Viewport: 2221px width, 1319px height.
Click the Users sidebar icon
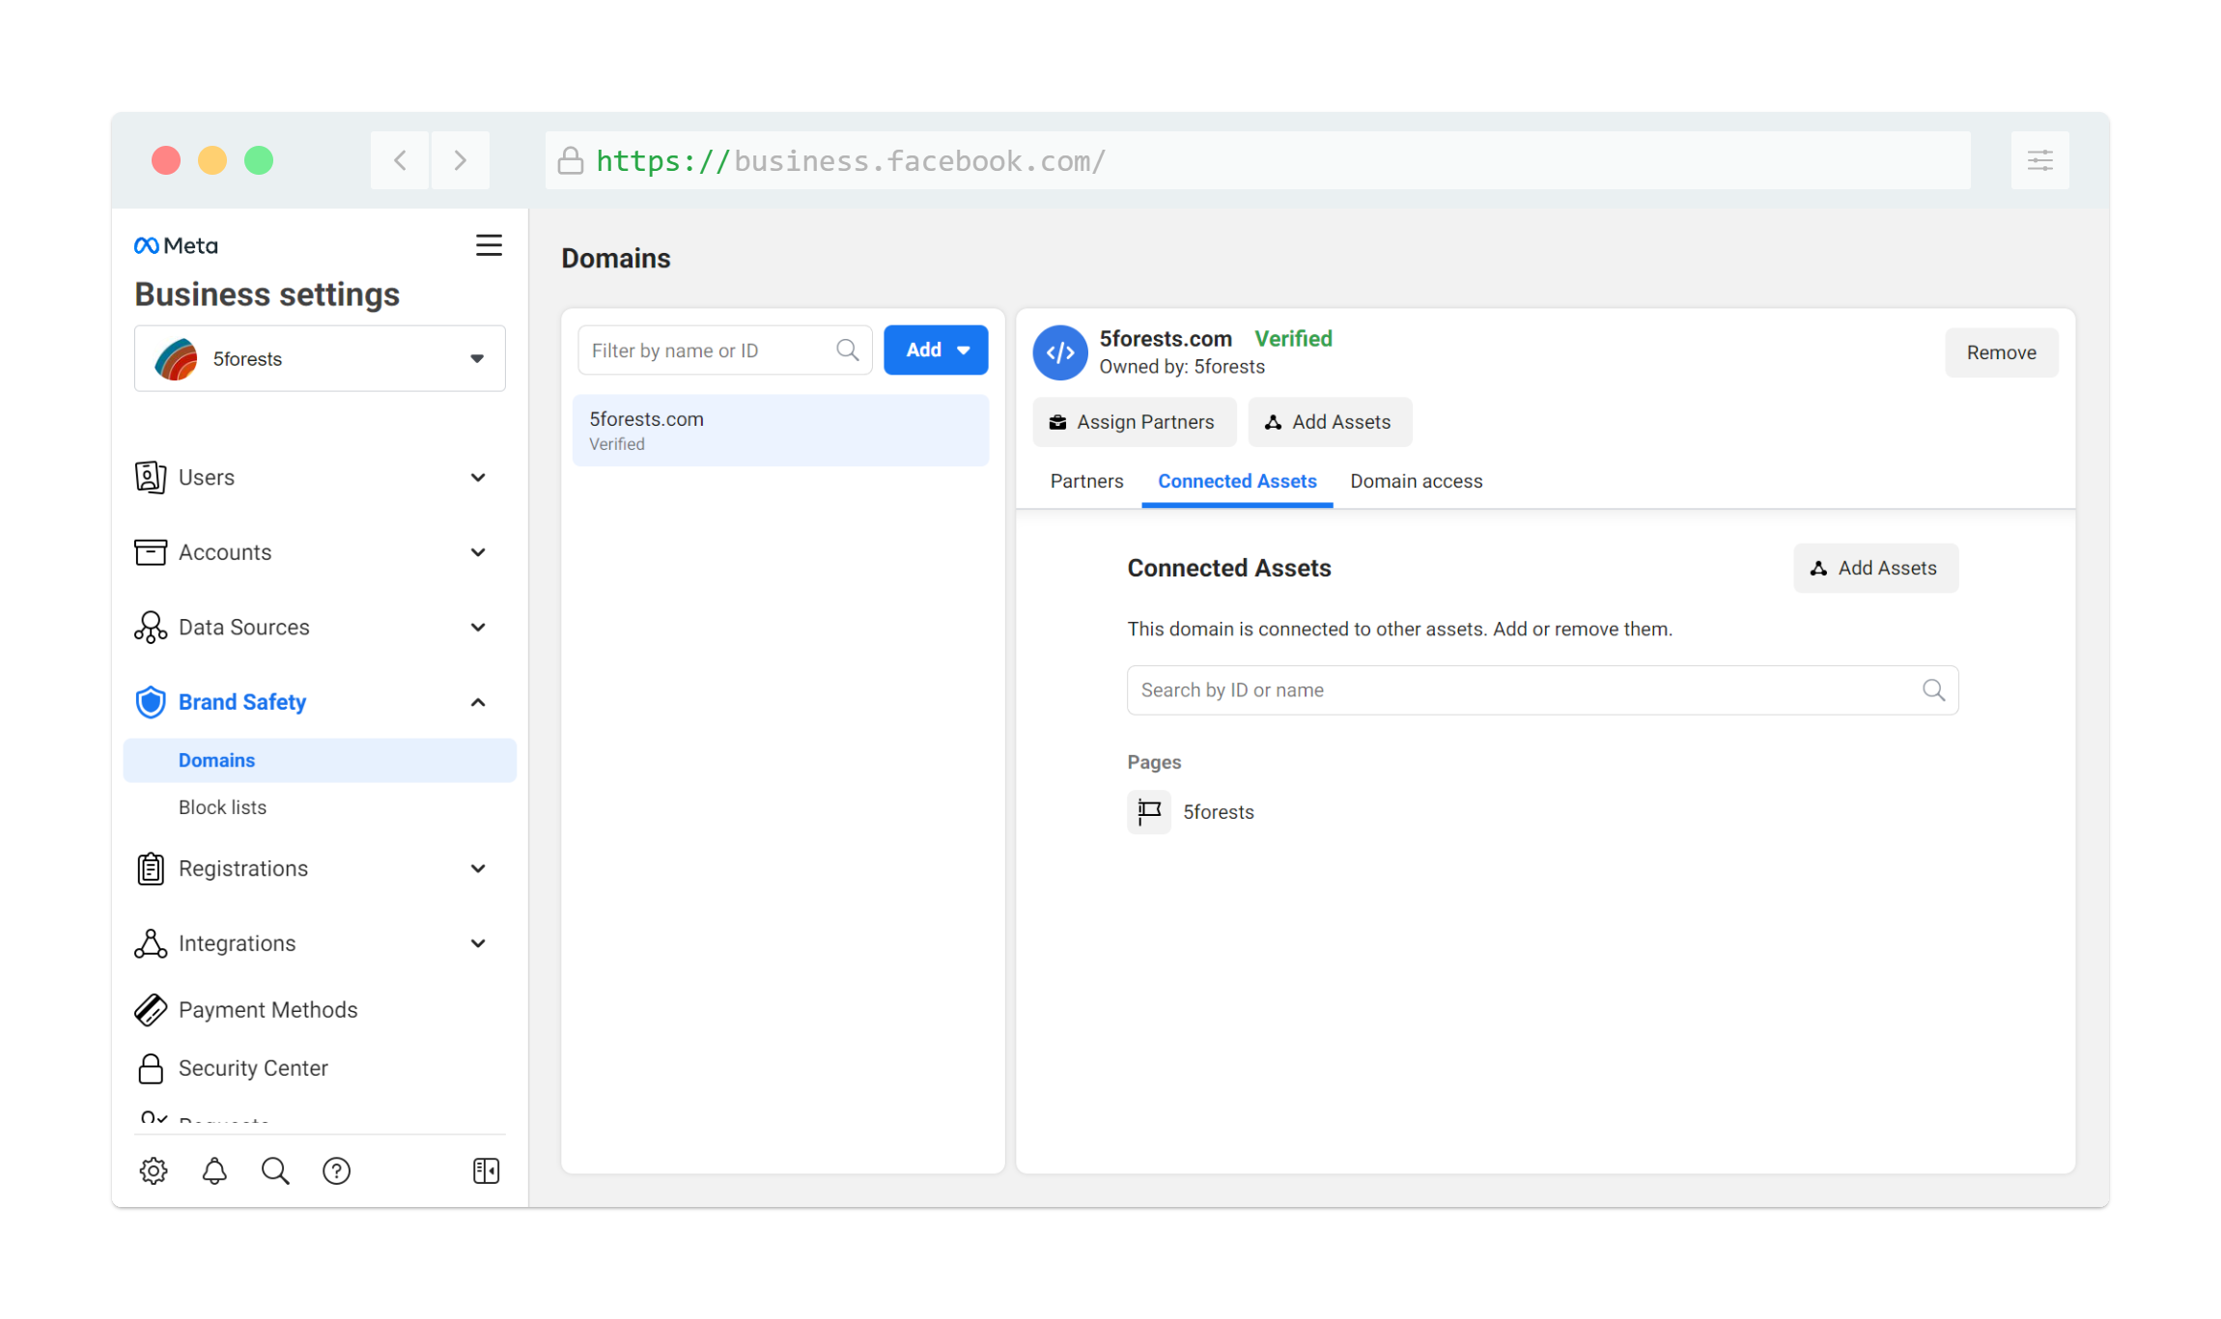click(151, 477)
